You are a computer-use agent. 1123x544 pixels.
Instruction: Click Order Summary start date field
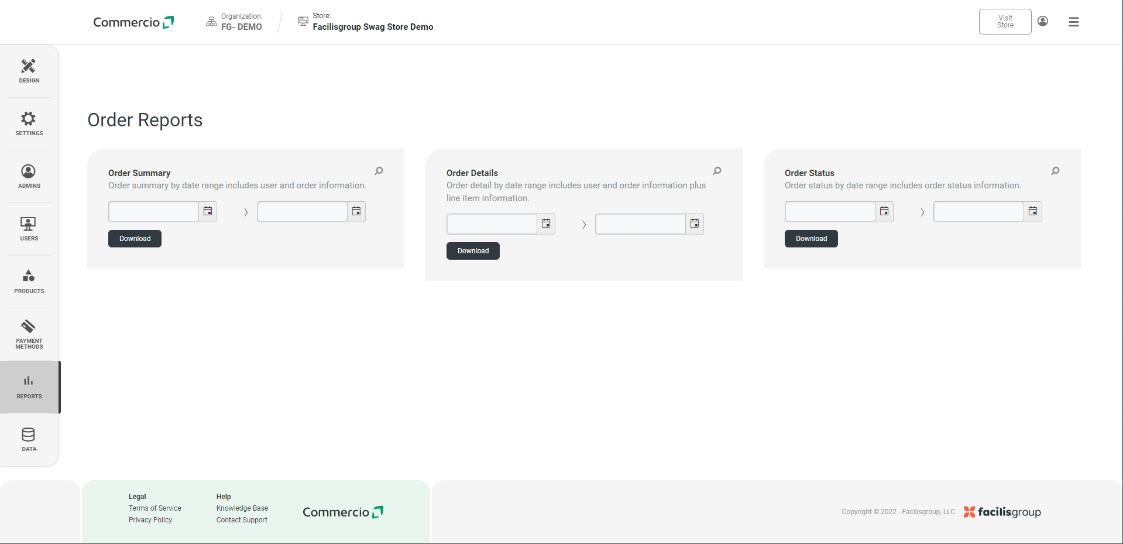click(154, 212)
